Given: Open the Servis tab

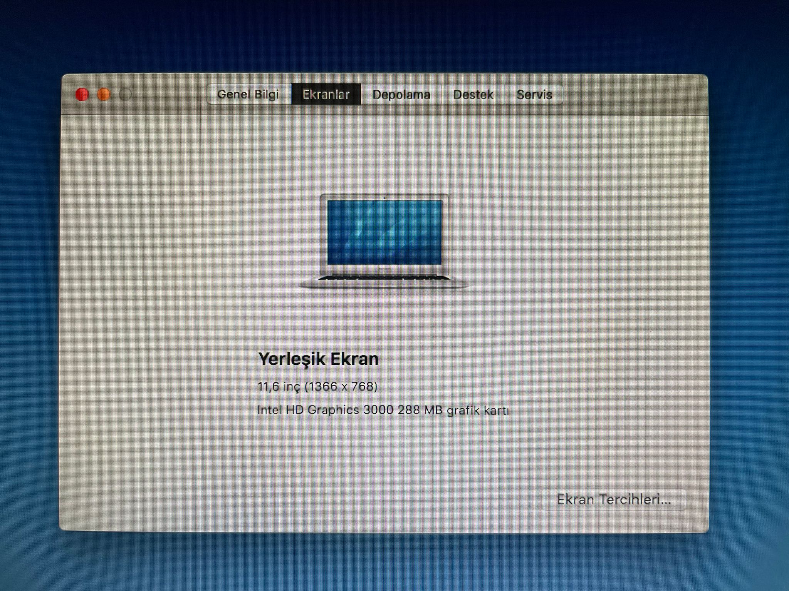Looking at the screenshot, I should coord(534,95).
